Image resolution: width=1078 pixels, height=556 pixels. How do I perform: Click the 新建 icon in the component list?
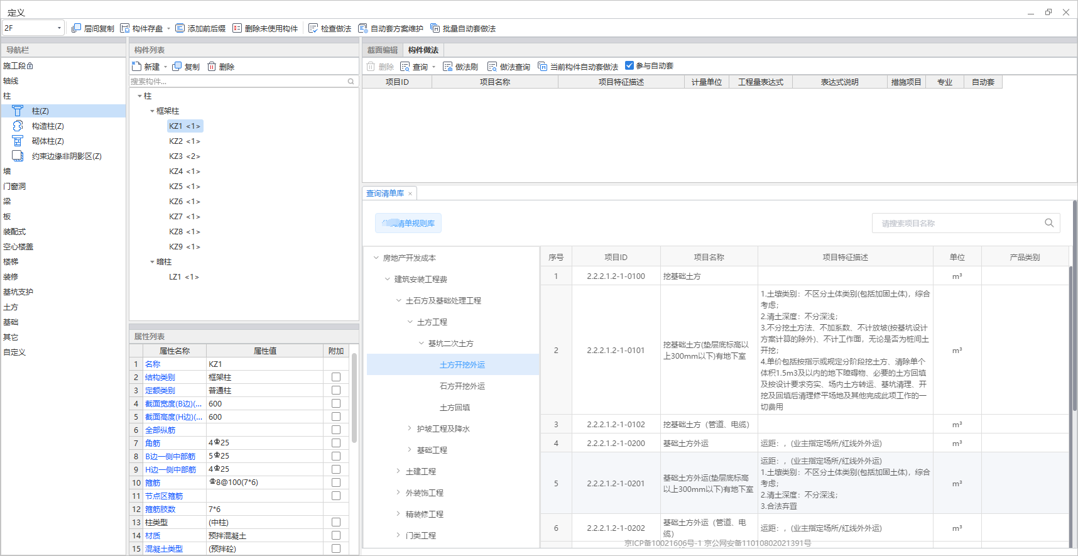pos(137,67)
